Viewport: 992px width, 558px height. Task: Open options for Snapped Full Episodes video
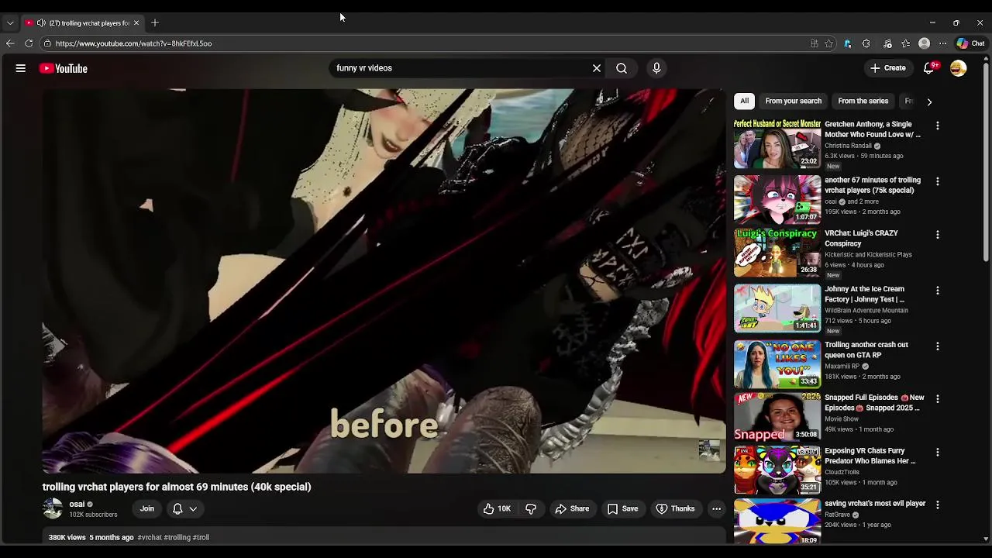point(938,398)
